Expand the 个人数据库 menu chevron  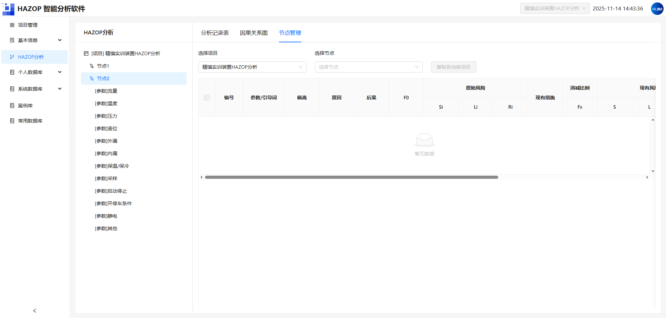point(60,72)
